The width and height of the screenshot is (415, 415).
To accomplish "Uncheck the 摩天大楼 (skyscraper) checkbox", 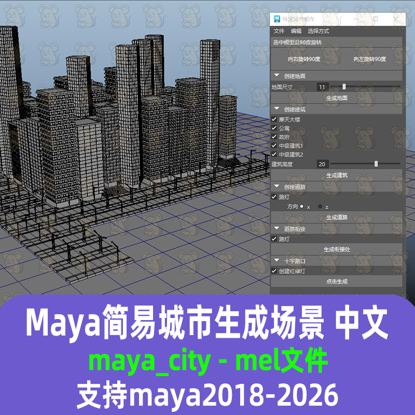I will [x=274, y=118].
